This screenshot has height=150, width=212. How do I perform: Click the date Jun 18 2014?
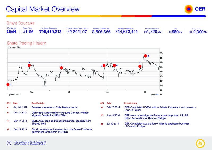(113, 116)
